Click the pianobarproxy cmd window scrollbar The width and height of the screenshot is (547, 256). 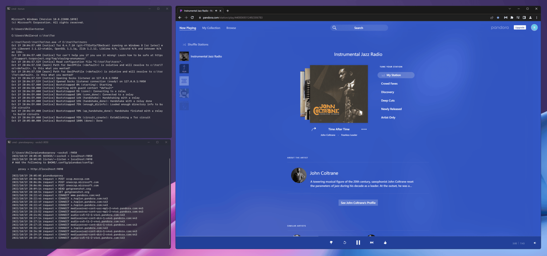pyautogui.click(x=170, y=202)
